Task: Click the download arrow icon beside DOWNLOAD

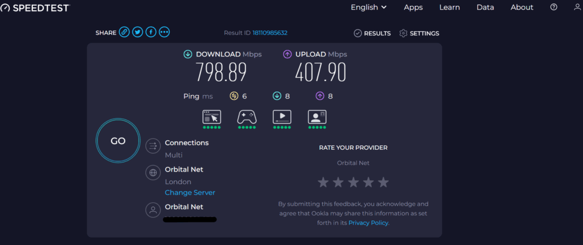Action: (188, 54)
